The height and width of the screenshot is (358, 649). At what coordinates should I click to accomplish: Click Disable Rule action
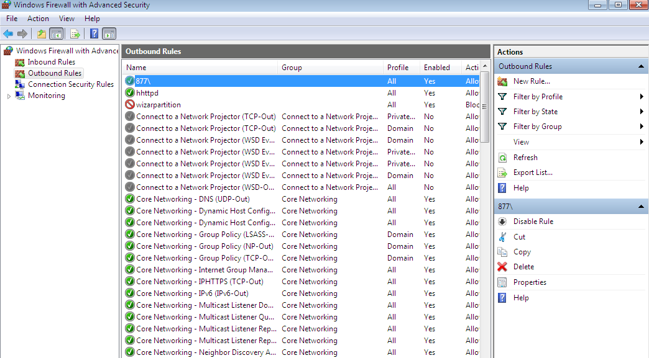click(533, 222)
